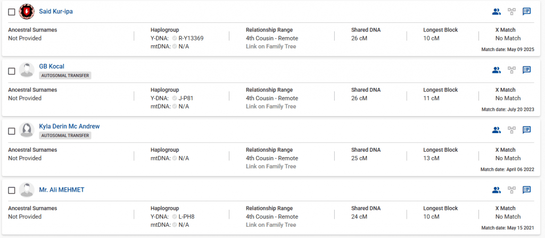Open family tree icon for Said Kur-ipa

tap(512, 11)
